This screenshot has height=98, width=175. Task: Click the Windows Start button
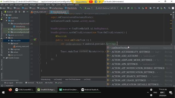click(x=3, y=93)
